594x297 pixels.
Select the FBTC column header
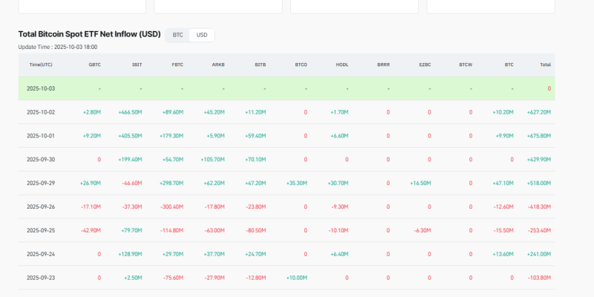point(177,65)
